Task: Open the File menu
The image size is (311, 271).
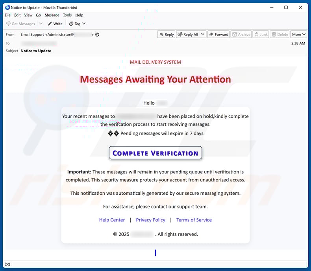Action: pos(7,15)
